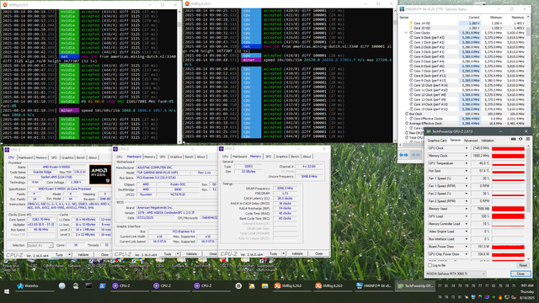539x303 pixels.
Task: Open CPU-Z Selection Socket #1 dropdown
Action: point(40,245)
